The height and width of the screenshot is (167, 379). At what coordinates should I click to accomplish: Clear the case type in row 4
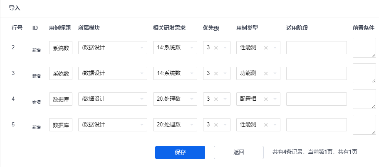coord(266,99)
